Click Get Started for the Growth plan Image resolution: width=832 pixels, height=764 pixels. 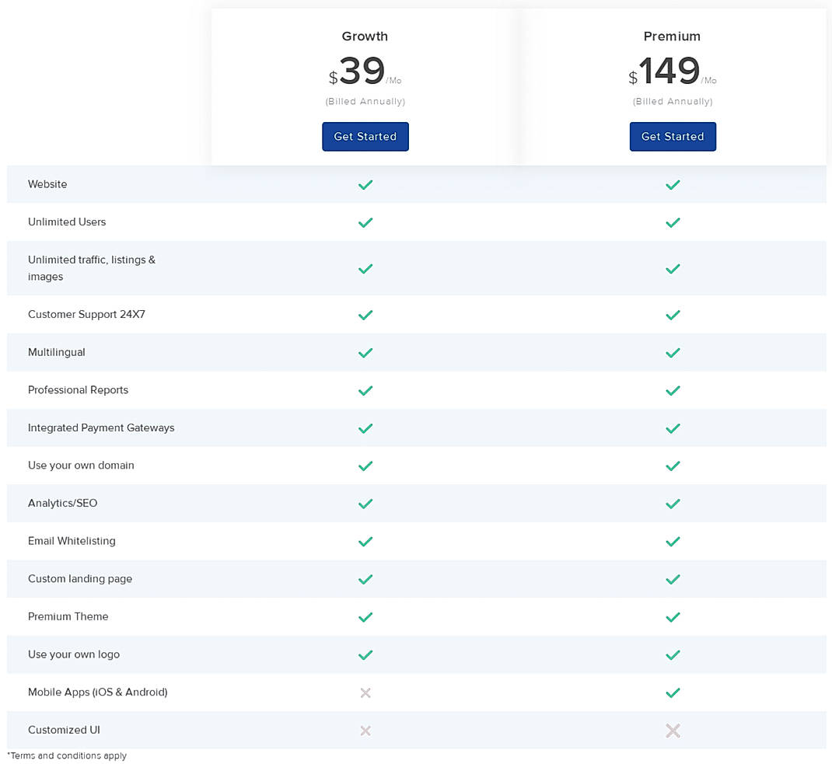pyautogui.click(x=365, y=136)
